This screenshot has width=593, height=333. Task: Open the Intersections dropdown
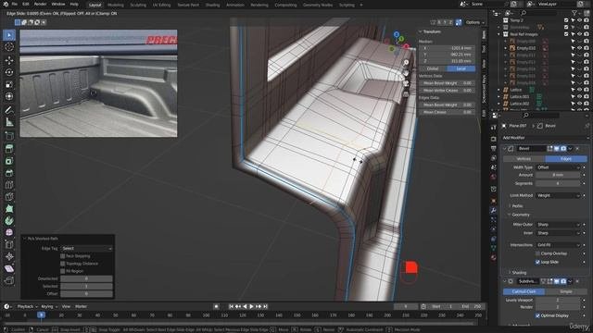click(x=558, y=245)
